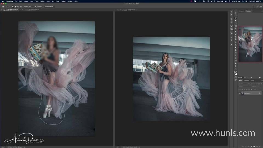Choose Add to selection mode button
This screenshot has width=263, height=148.
pos(15,7)
